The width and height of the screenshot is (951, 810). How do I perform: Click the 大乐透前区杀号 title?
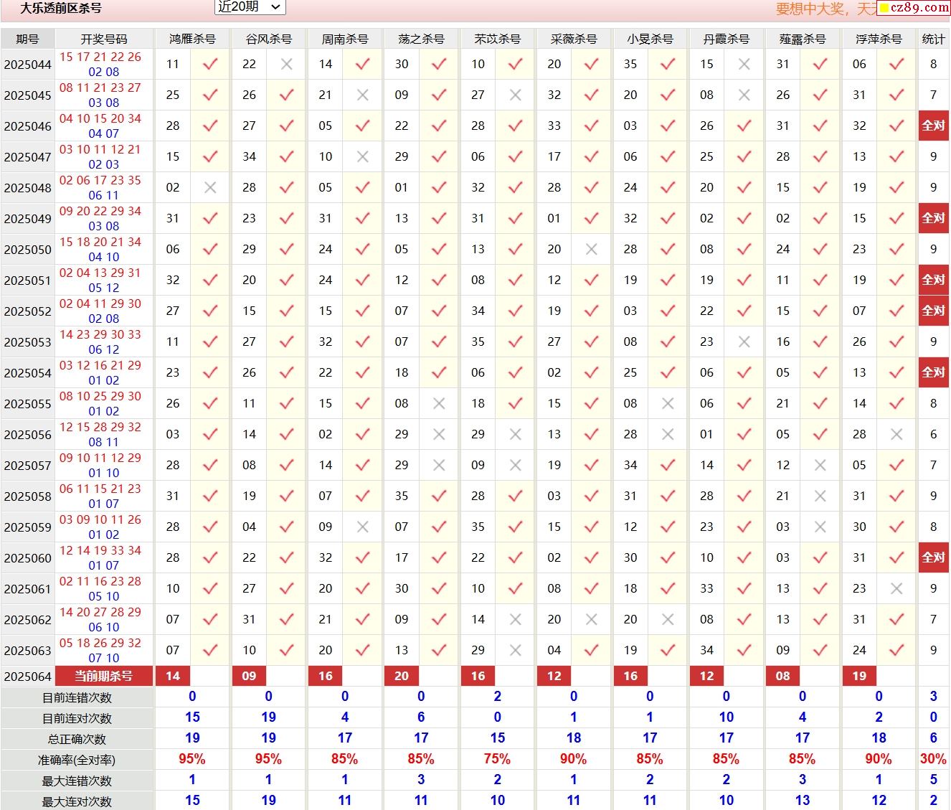60,8
